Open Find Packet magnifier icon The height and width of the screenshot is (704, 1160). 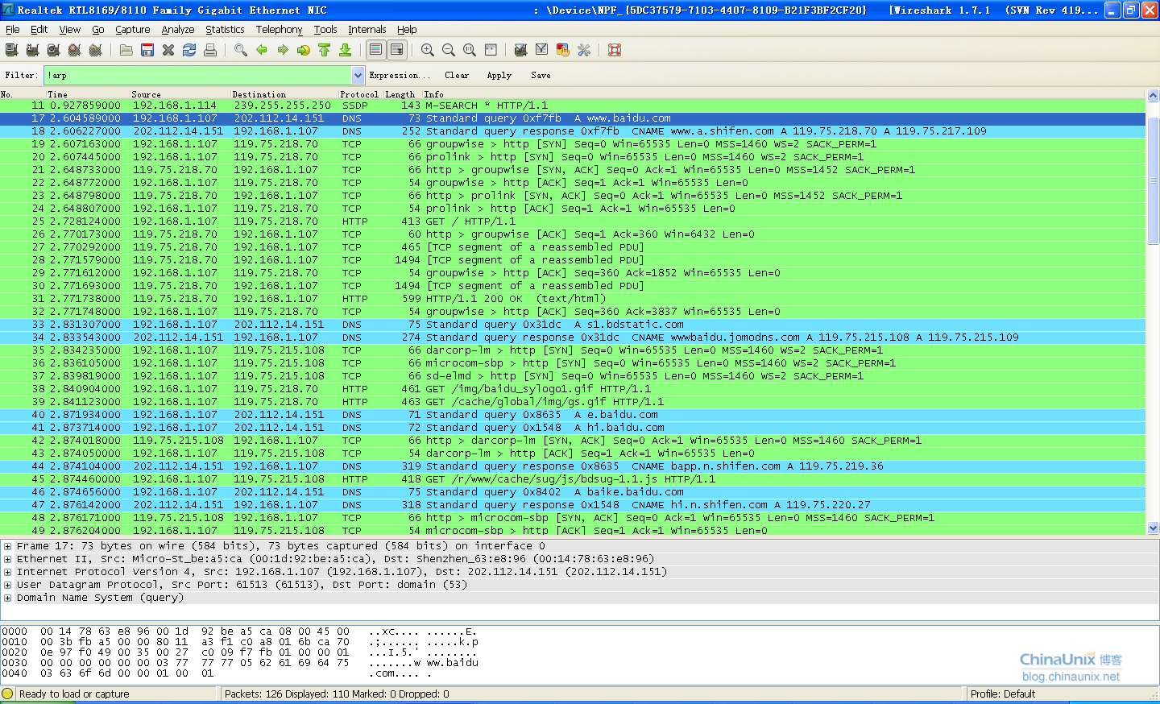click(240, 50)
